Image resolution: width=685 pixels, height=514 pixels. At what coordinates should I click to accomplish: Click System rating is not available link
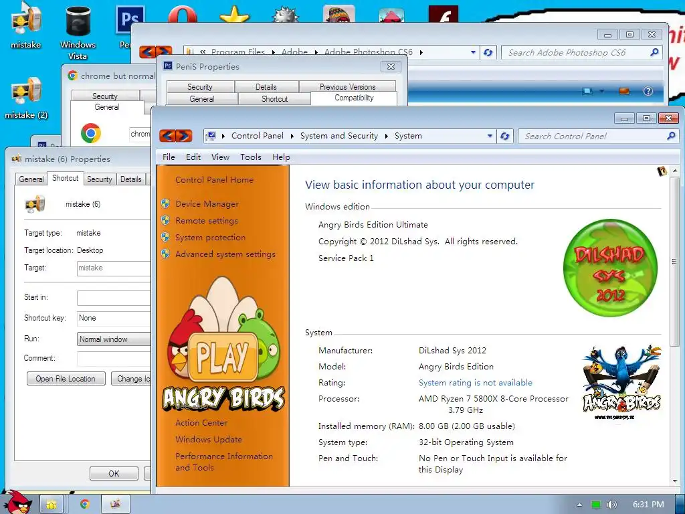tap(476, 382)
